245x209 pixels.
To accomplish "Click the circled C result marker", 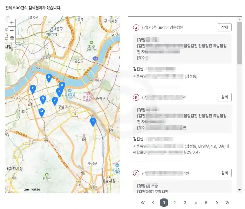I will click(136, 173).
